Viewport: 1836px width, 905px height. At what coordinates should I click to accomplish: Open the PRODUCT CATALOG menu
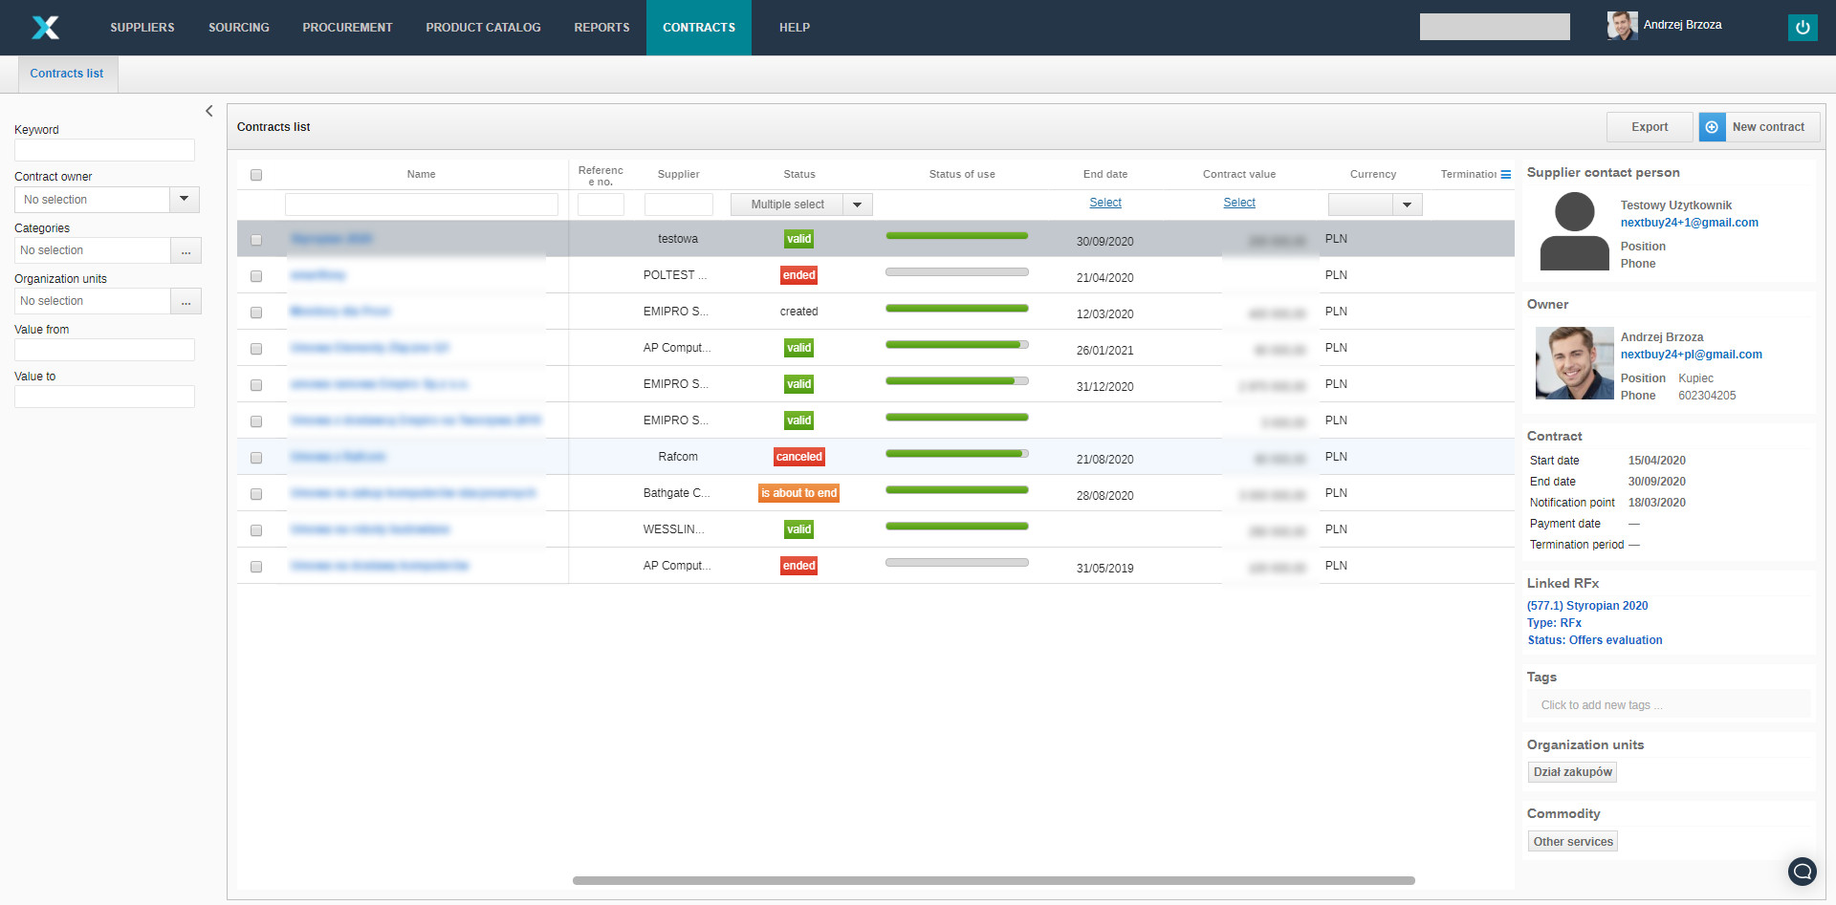point(484,28)
